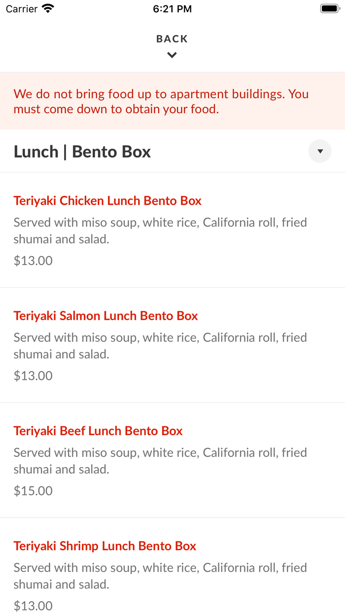Tap the Teriyaki Salmon description text
Image resolution: width=345 pixels, height=614 pixels.
(x=160, y=345)
